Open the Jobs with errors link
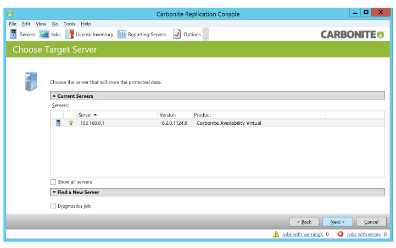 [364, 234]
